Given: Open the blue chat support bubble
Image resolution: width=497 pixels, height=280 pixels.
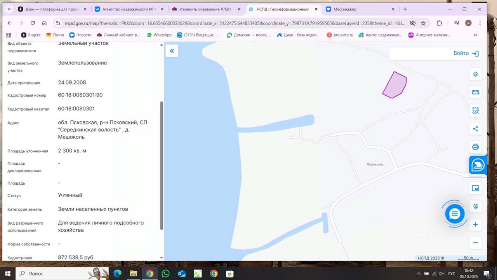Looking at the screenshot, I should (x=455, y=213).
